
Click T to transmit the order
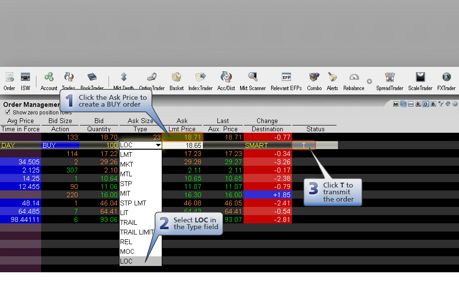(x=304, y=145)
